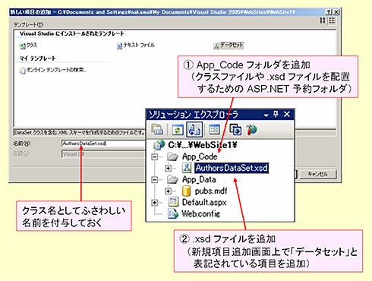This screenshot has height=281, width=372.
Task: Select the データセット template
Action: pos(229,46)
